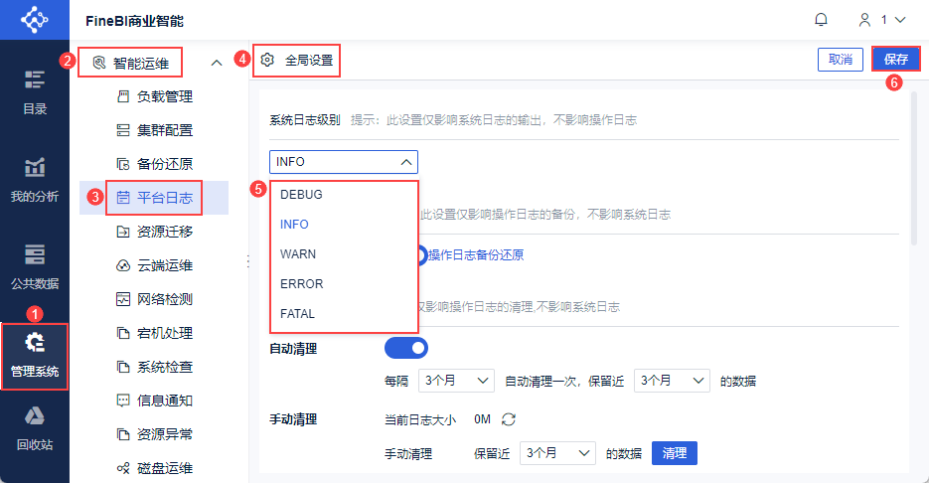
Task: Click the 清理 clean button
Action: tap(674, 453)
